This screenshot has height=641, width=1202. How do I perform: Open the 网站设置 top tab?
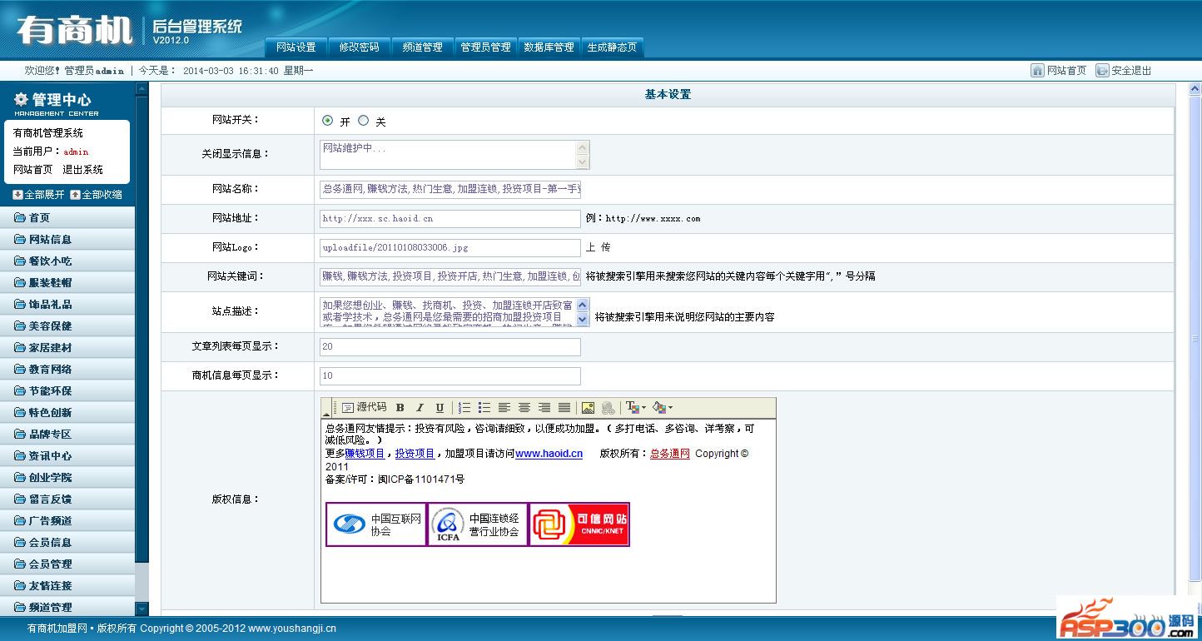(x=296, y=47)
